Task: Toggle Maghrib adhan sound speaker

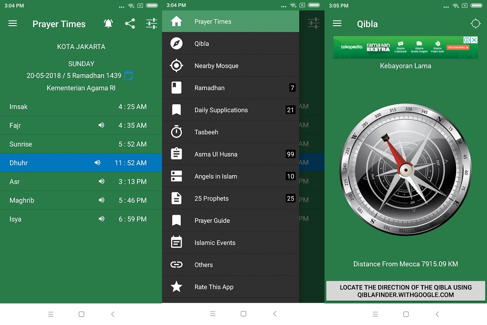Action: pos(101,200)
